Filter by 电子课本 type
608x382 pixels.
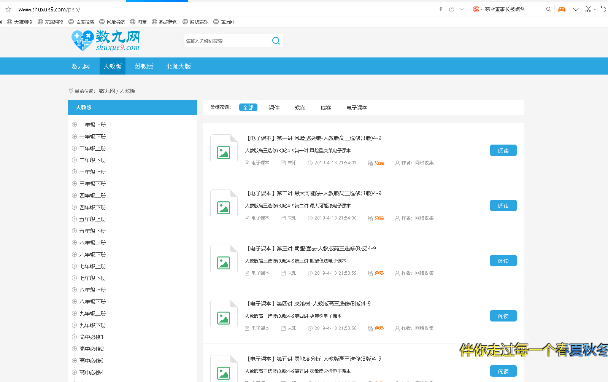click(x=357, y=108)
